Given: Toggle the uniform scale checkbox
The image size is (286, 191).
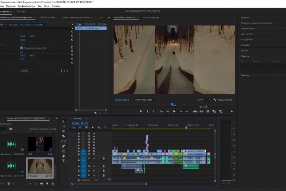Looking at the screenshot, I should 22,48.
